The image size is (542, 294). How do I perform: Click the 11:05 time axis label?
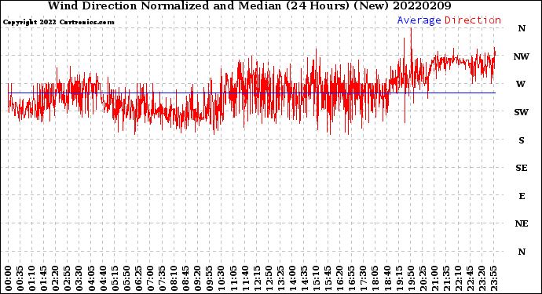point(233,278)
